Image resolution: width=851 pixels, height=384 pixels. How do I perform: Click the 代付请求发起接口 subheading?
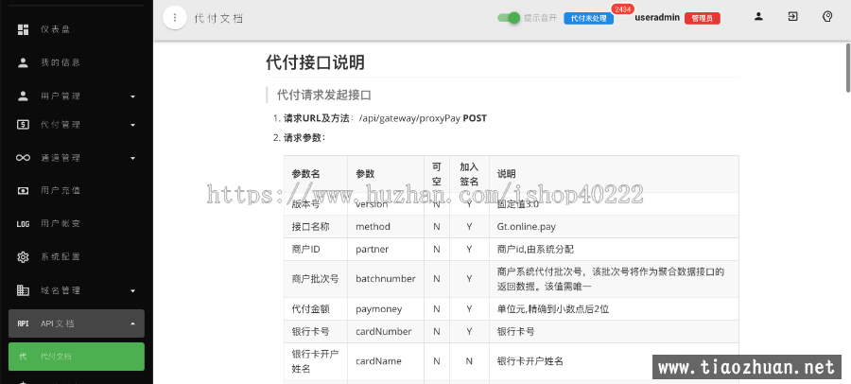coord(324,95)
